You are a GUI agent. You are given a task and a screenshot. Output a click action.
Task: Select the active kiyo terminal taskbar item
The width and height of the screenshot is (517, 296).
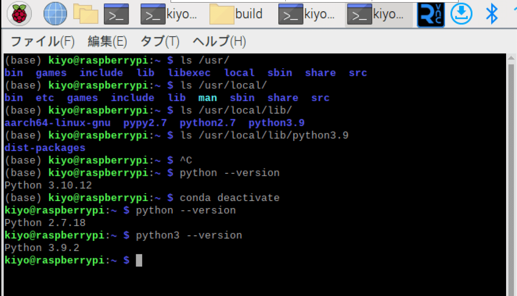(x=379, y=14)
